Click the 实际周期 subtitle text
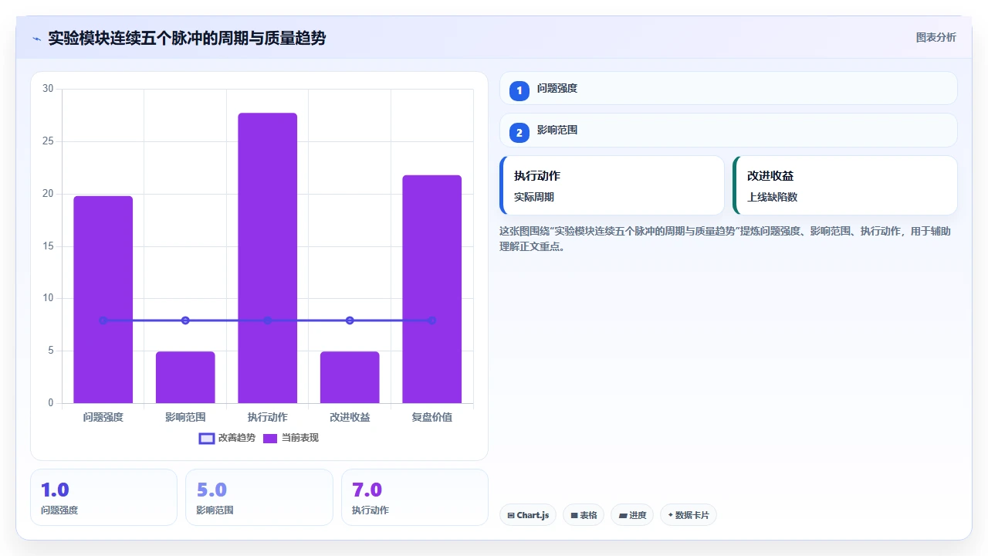The height and width of the screenshot is (556, 988). pos(534,197)
